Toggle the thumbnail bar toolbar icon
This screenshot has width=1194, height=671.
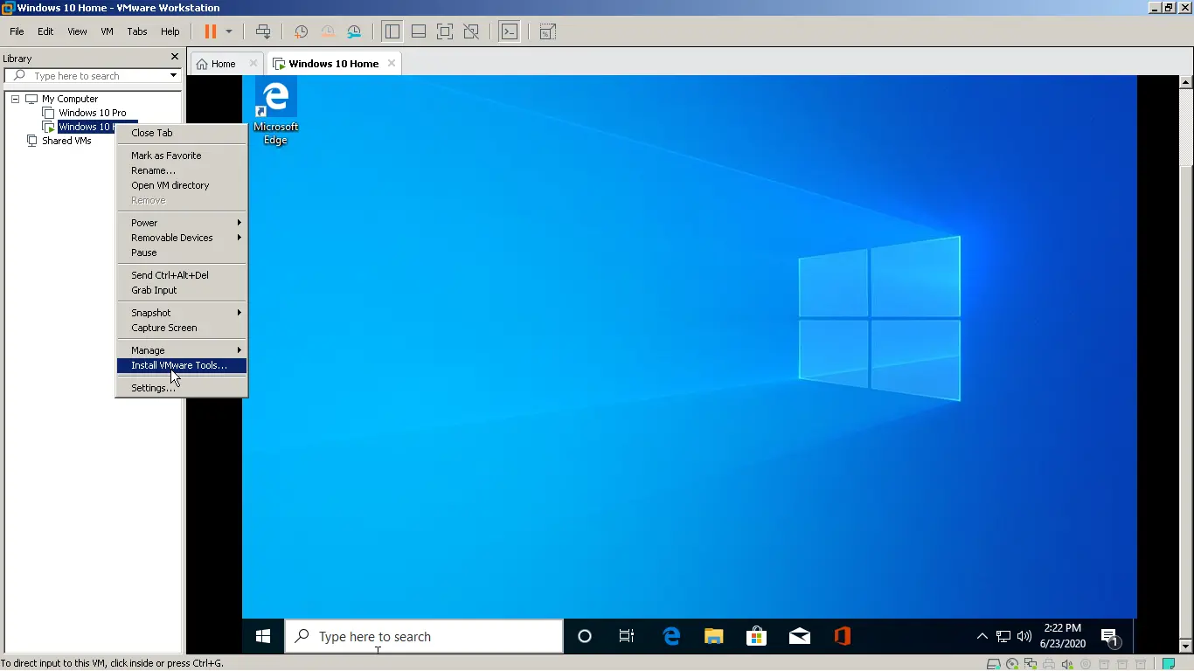click(418, 31)
